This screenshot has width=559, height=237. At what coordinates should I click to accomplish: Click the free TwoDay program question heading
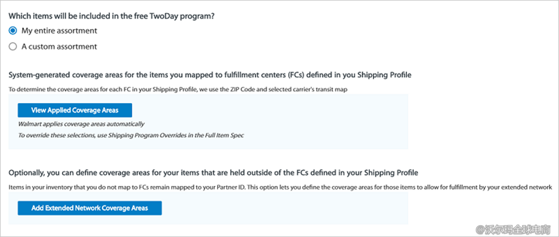point(112,16)
